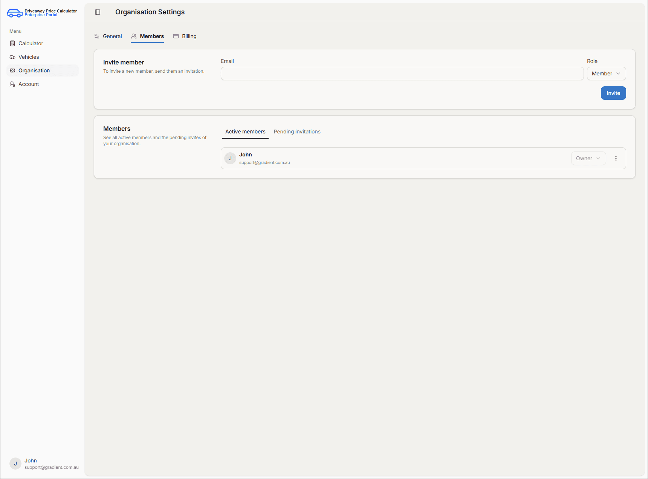Click the Driveaway Price Calculator car logo
The height and width of the screenshot is (479, 648).
(x=15, y=13)
